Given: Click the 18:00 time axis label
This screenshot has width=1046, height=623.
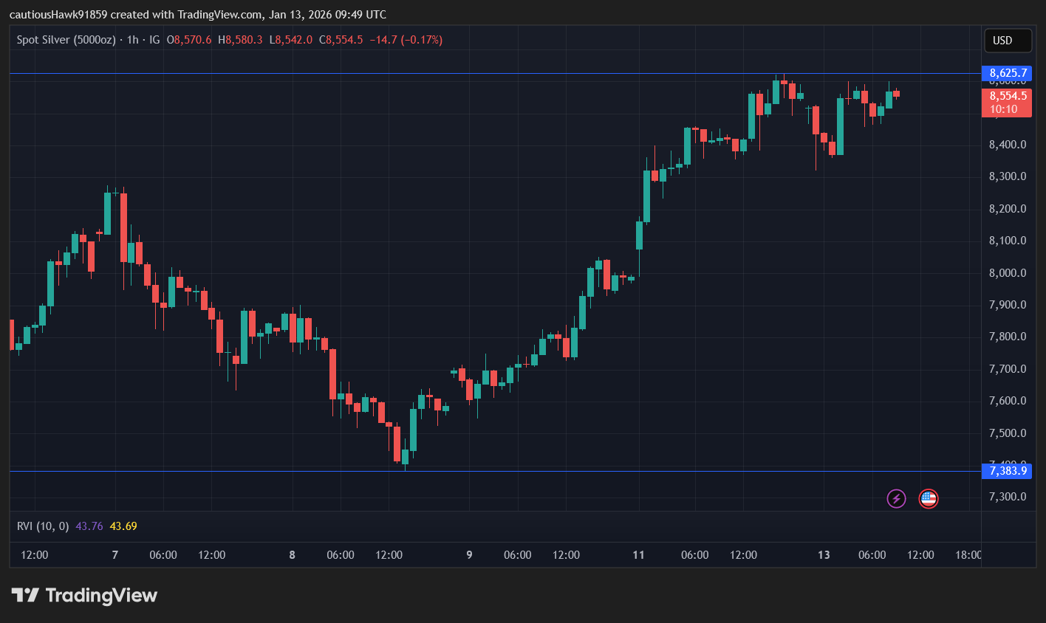Looking at the screenshot, I should [x=968, y=554].
